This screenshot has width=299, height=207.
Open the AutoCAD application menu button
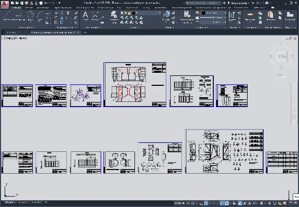coord(5,5)
